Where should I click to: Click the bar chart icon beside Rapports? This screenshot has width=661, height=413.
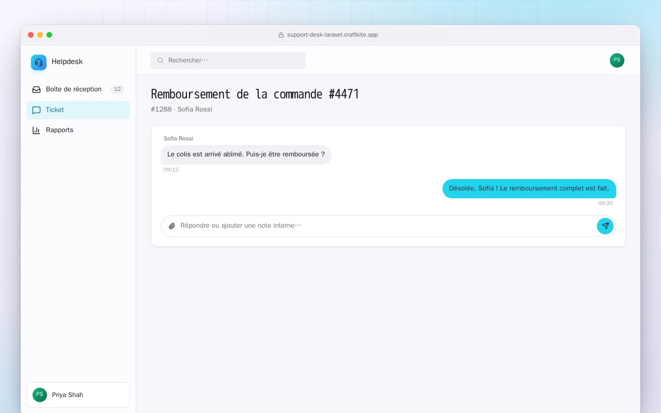36,130
